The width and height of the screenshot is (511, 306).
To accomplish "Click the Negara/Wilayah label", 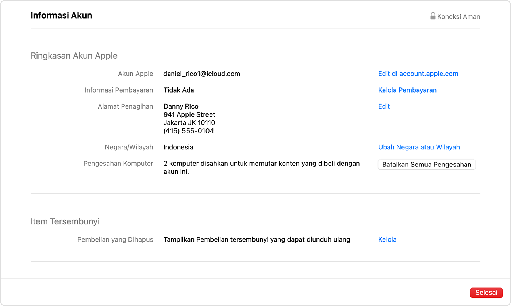I will 129,147.
